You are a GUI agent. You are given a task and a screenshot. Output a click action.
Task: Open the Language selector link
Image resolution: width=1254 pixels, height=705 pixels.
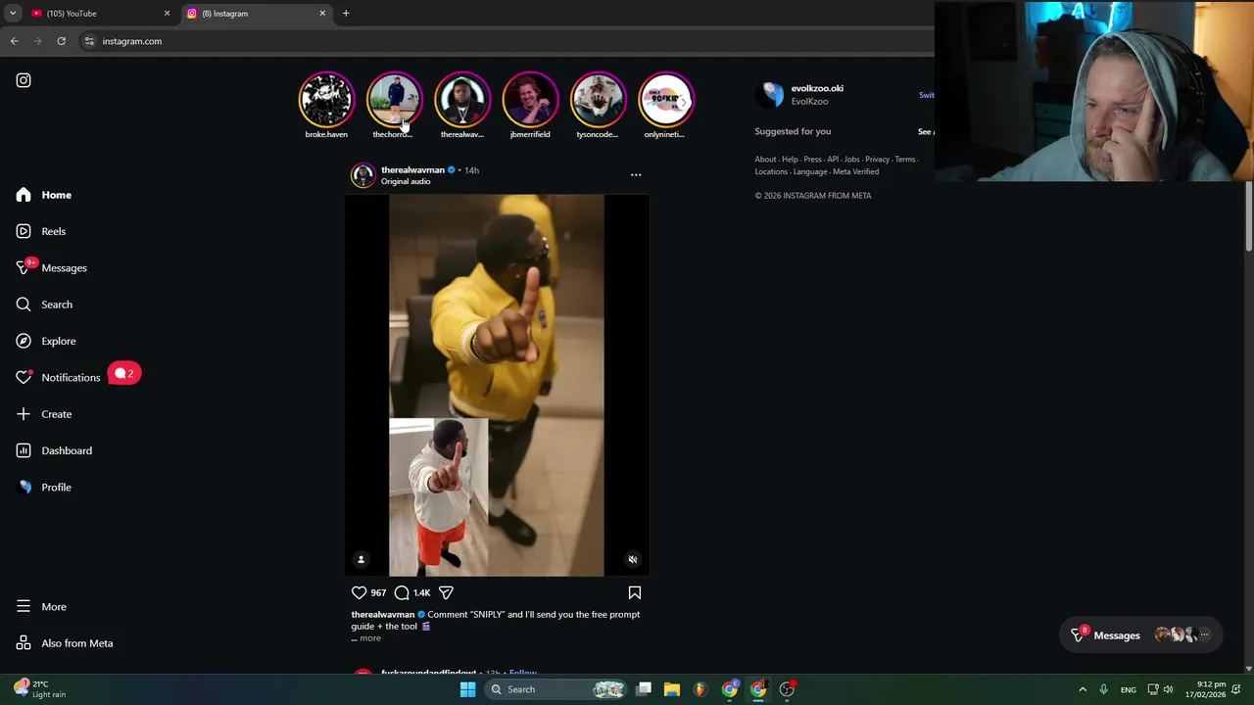(x=810, y=171)
